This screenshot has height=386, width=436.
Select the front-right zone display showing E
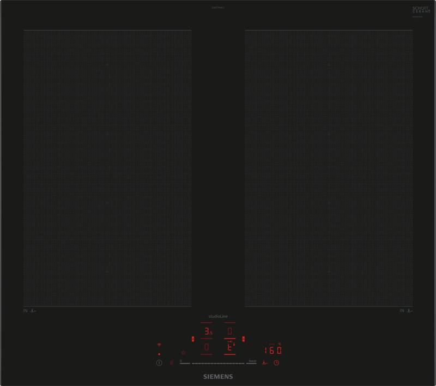click(x=230, y=347)
